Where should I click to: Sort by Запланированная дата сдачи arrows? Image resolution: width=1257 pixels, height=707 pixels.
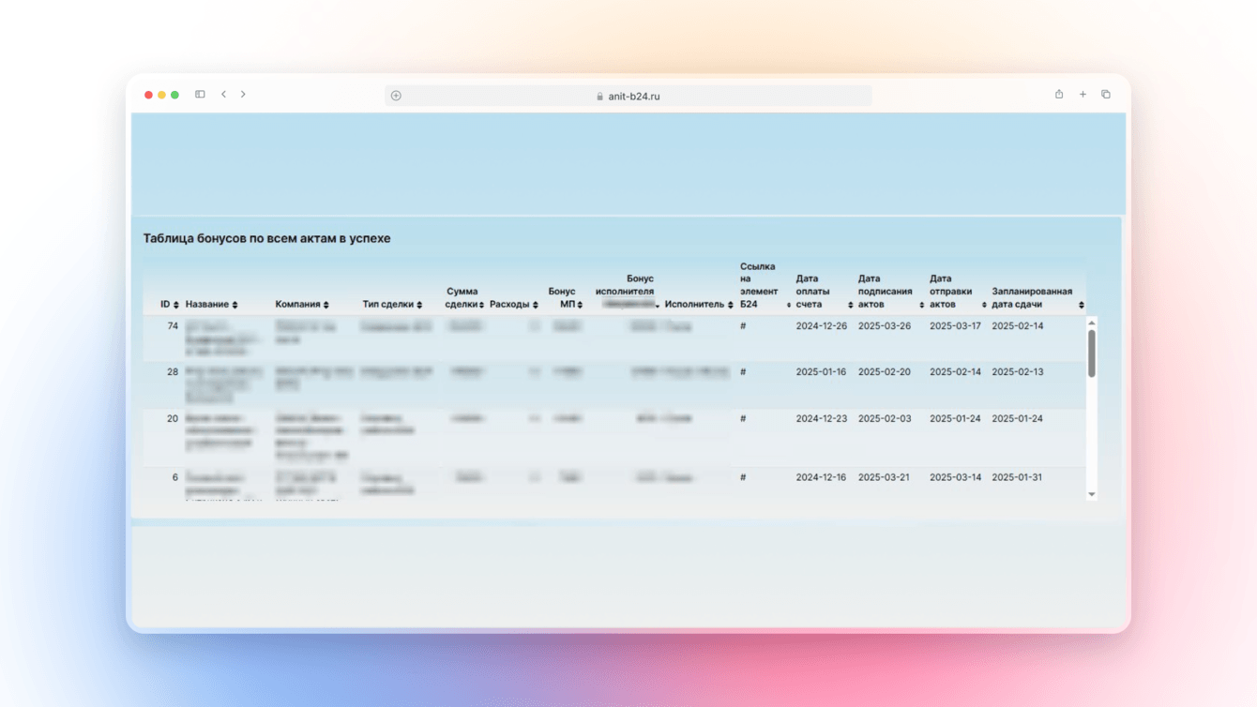coord(1082,305)
